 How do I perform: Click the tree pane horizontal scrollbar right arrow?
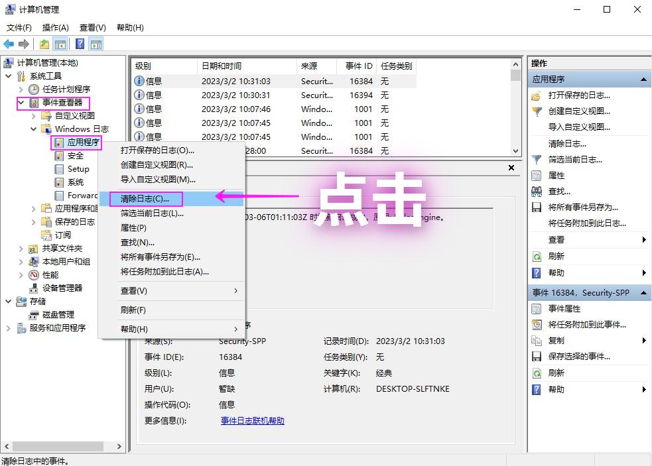(x=119, y=447)
